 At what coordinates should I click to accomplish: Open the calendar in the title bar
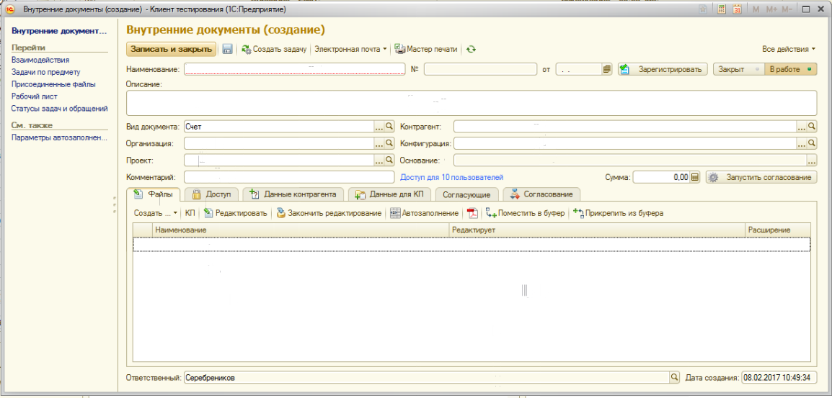pos(737,9)
